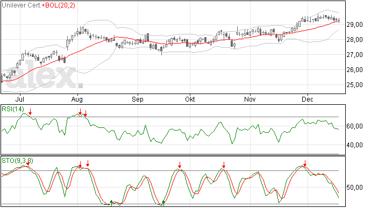Click the 60,00 level label on the RSI axis

click(x=354, y=126)
